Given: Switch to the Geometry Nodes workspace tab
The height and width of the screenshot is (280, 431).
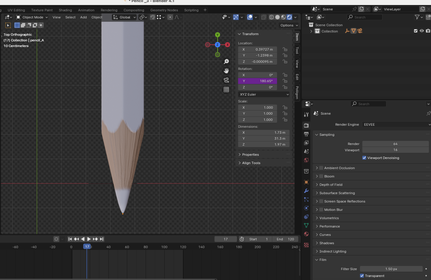Looking at the screenshot, I should [x=164, y=10].
